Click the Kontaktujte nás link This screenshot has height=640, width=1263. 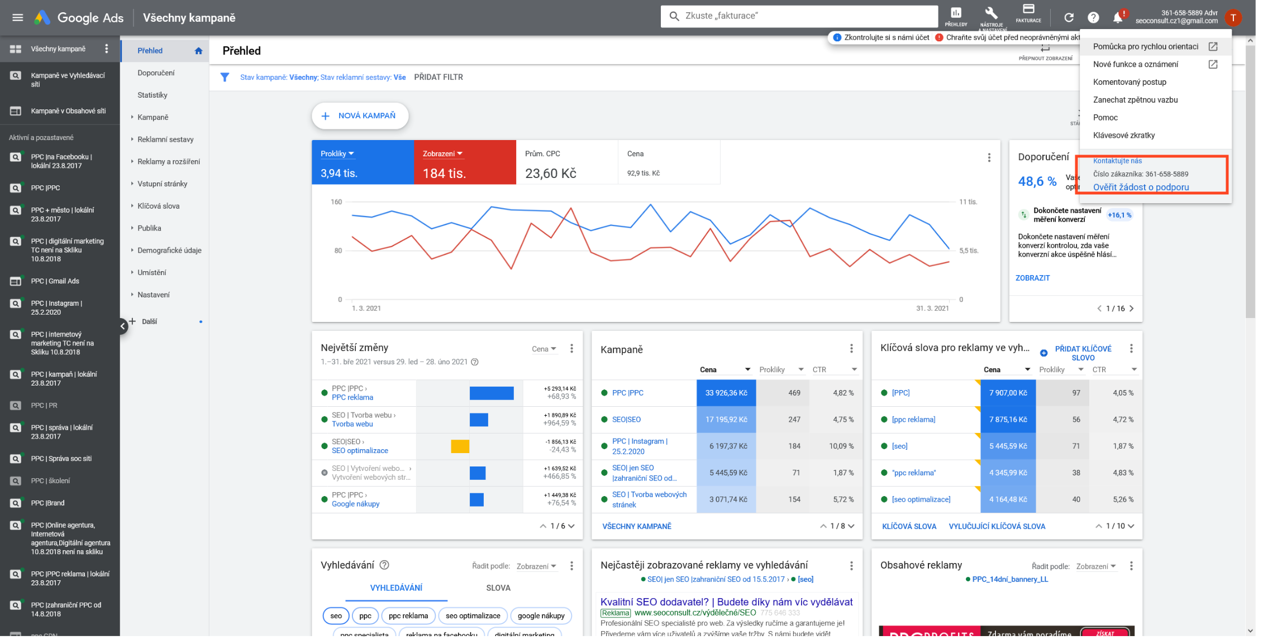[x=1124, y=161]
